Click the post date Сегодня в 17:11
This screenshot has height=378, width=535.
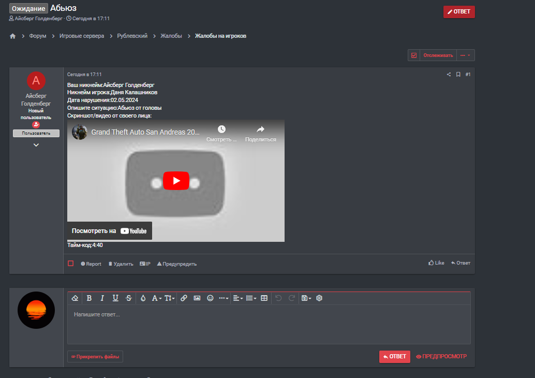[x=84, y=75]
